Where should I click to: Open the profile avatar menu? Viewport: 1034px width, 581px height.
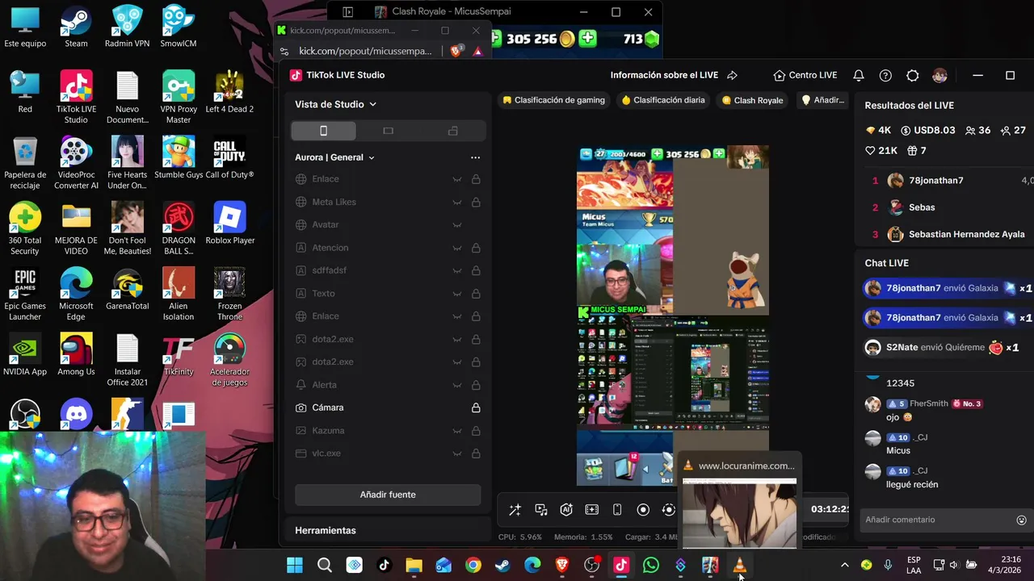[x=939, y=75]
